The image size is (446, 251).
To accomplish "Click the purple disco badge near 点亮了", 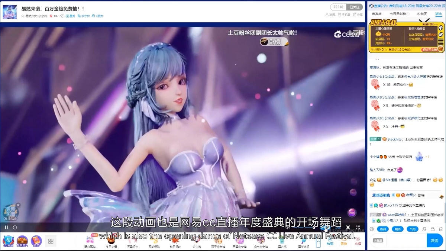I will point(400,170).
